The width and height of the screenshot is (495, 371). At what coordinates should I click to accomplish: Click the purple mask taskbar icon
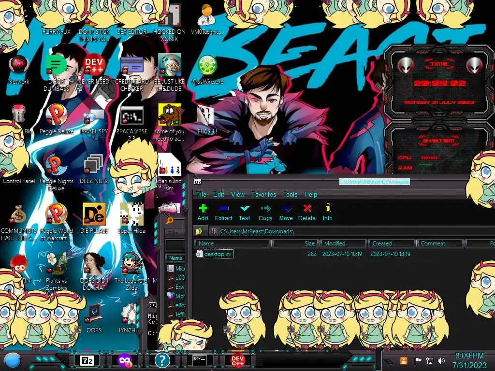[125, 360]
